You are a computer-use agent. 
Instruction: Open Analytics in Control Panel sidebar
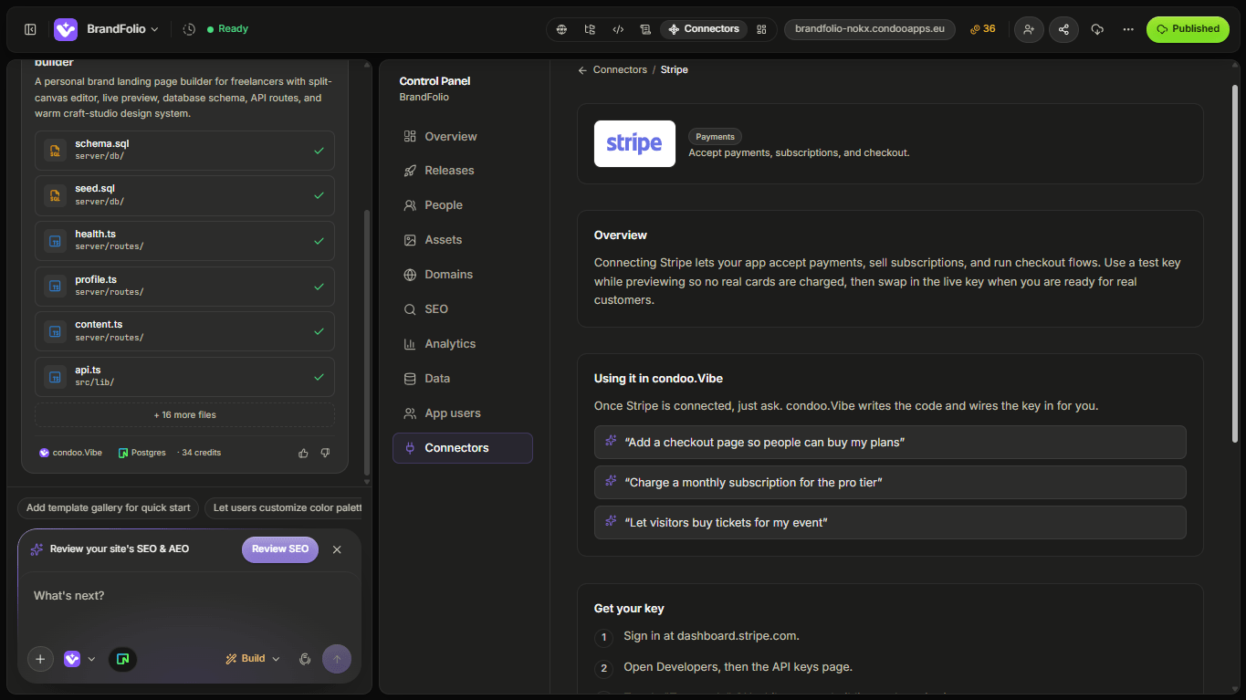tap(462, 344)
